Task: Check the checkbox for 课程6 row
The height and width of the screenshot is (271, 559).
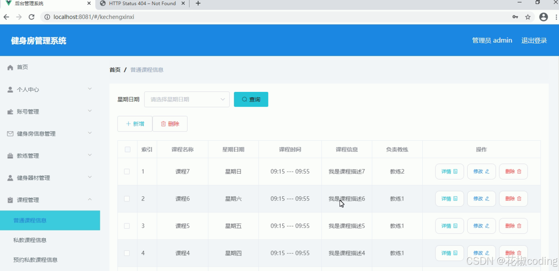Action: point(127,199)
